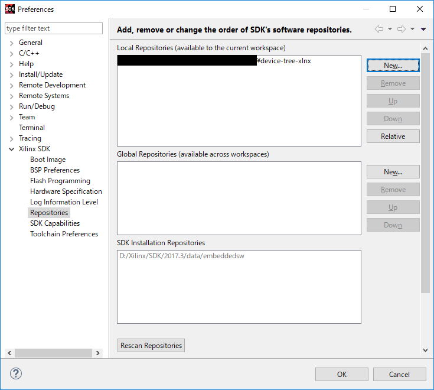Click Relative button for local repositories
The height and width of the screenshot is (390, 434).
[393, 136]
